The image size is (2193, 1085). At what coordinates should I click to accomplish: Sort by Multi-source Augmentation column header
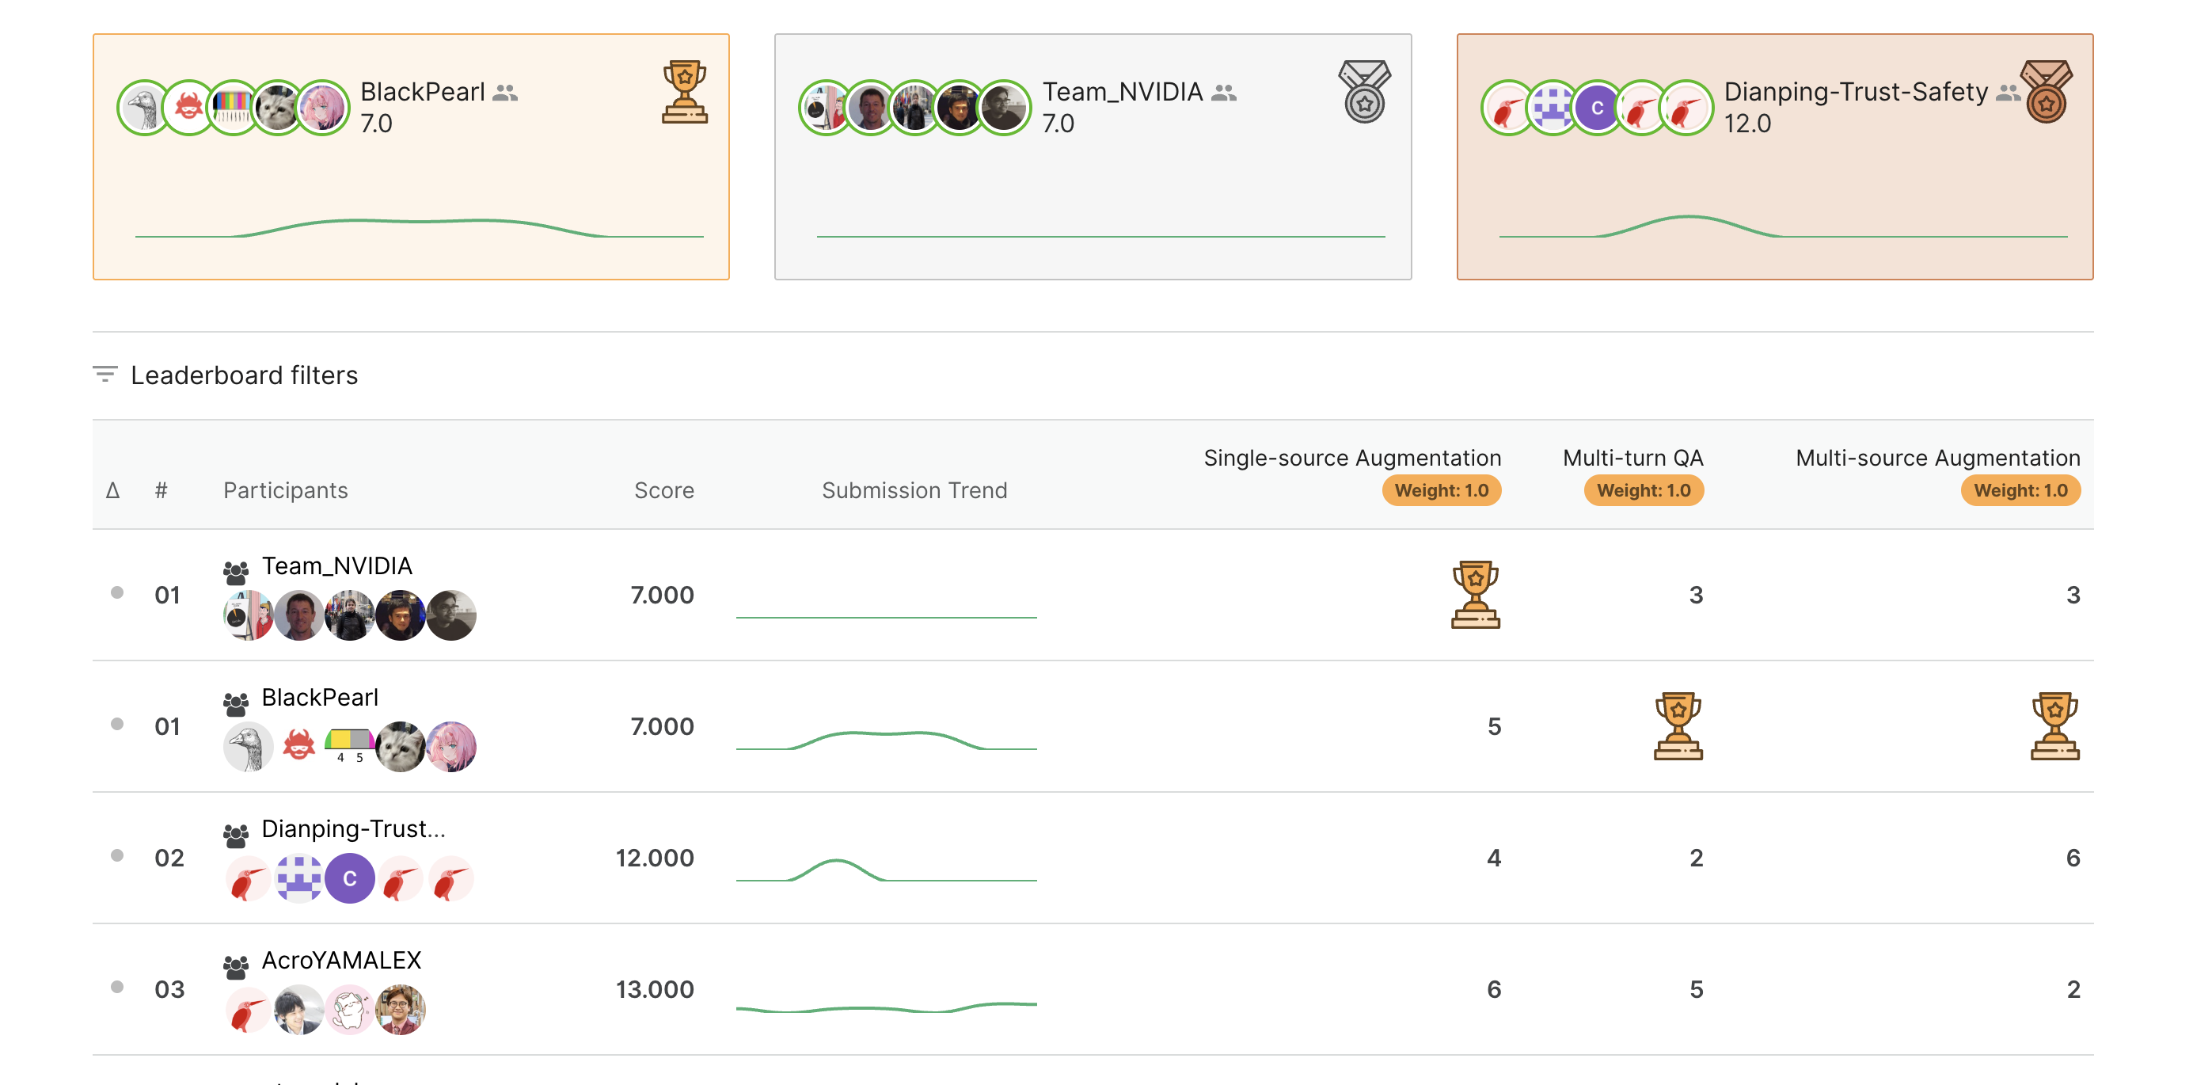pyautogui.click(x=1936, y=457)
